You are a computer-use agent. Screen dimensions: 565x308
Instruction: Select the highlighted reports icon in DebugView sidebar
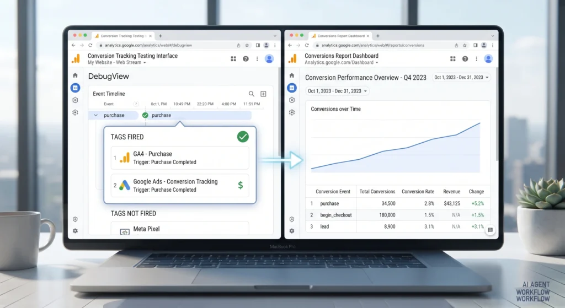(75, 88)
